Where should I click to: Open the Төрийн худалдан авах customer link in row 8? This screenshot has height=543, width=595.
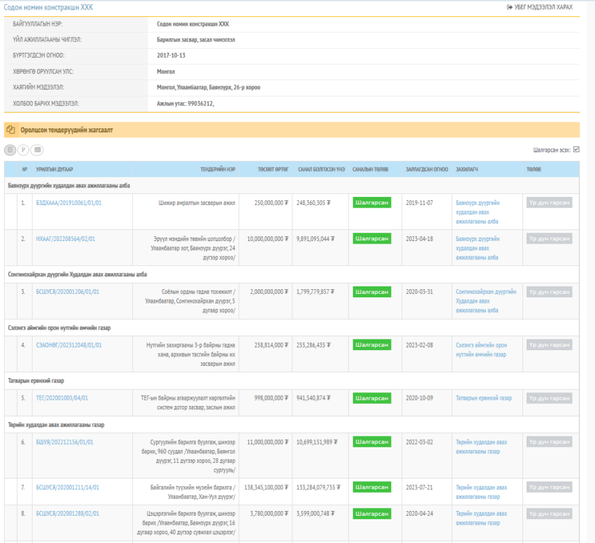click(481, 518)
